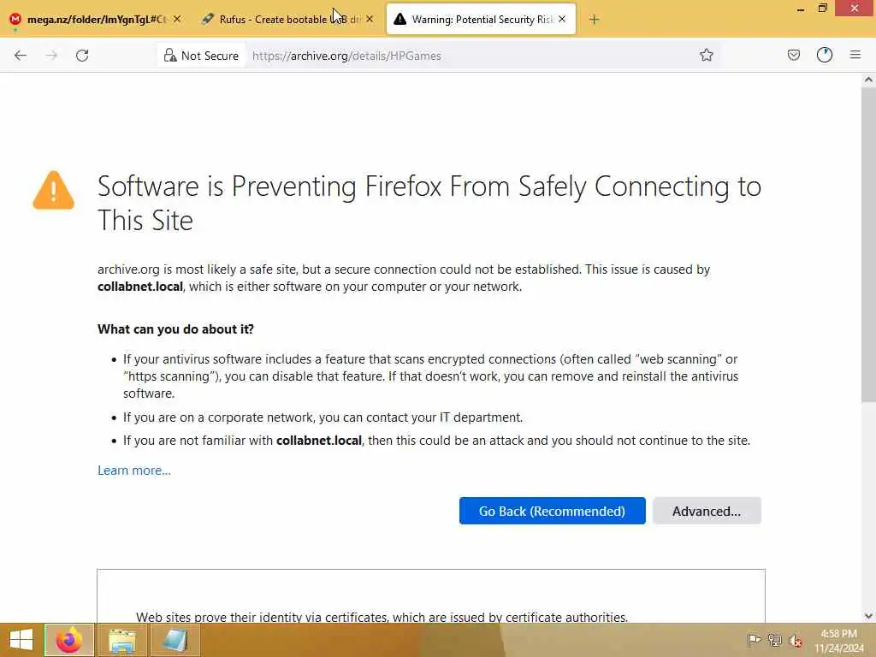Go back using the back arrow
876x657 pixels.
[21, 56]
